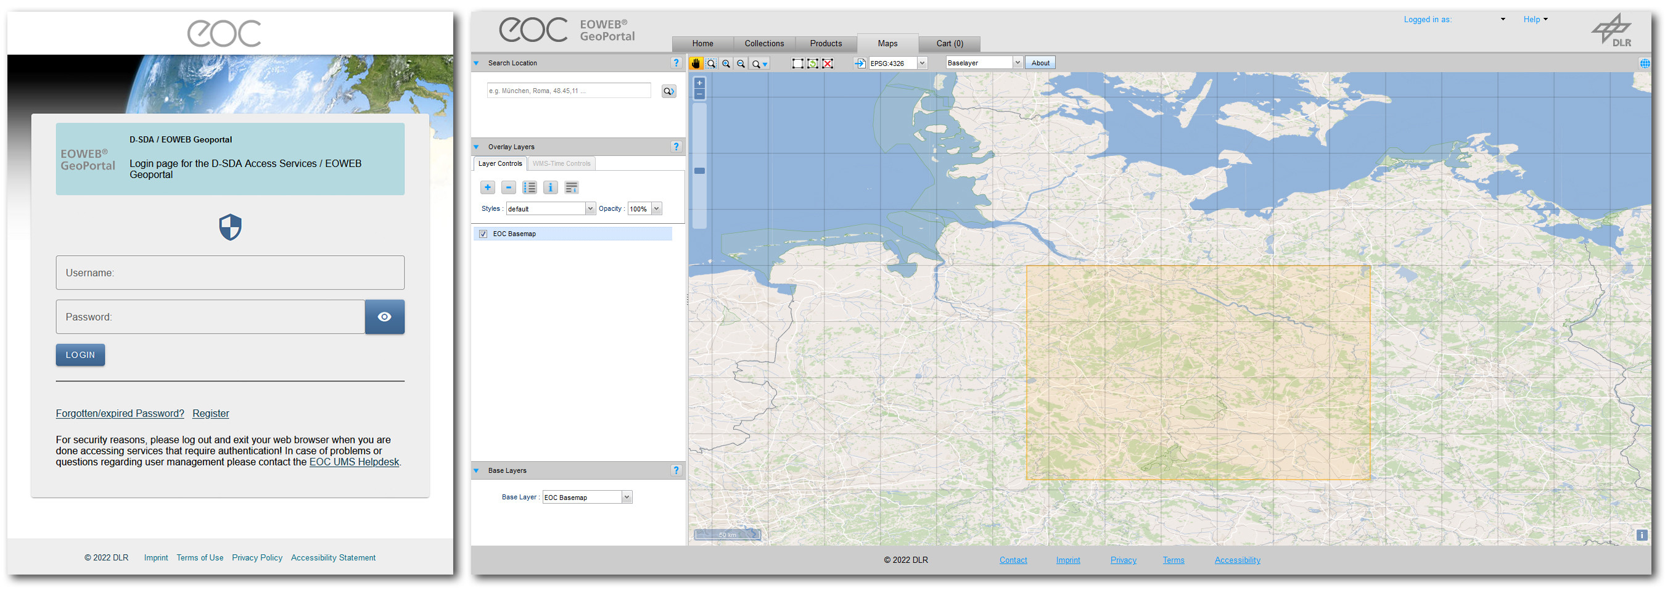Click the globe icon at map top-right
Screen dimensions: 1665x598
click(x=1644, y=63)
